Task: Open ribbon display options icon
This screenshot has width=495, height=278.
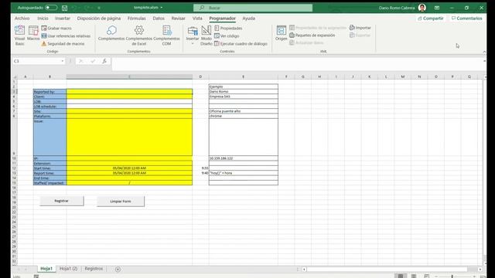Action: click(x=437, y=8)
